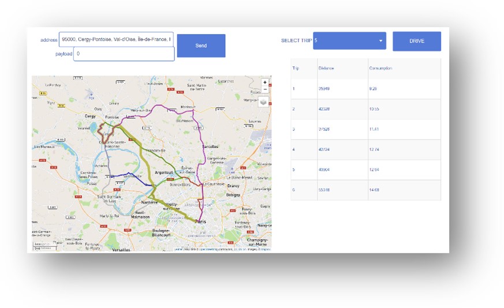Select the Consumption column header
Screen dimensions: 504x308
click(381, 68)
